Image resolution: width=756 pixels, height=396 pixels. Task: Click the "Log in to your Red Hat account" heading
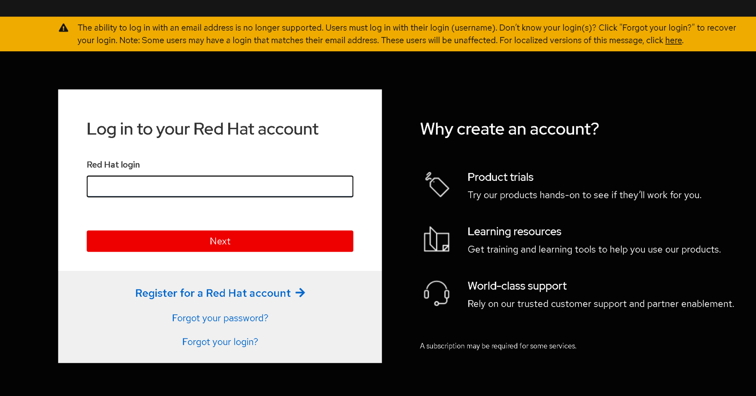[x=202, y=129]
